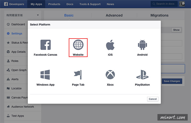Viewport: 191px width, 123px height.
Task: Click the Canvas Payments card icon
Action: click(8, 97)
